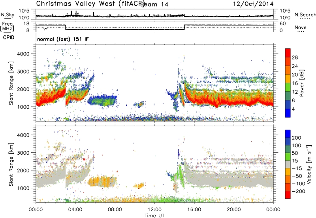Click the 'Time UT' axis title
Image resolution: width=316 pixels, height=218 pixels.
[x=154, y=216]
